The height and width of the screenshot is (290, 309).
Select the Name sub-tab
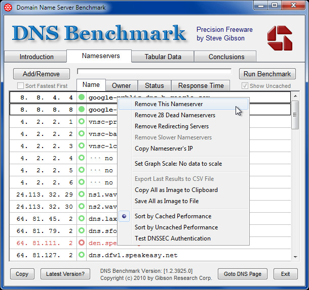[91, 85]
